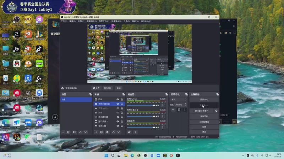Open 编辑(E) menu in OBS
284x159 pixels.
72,21
